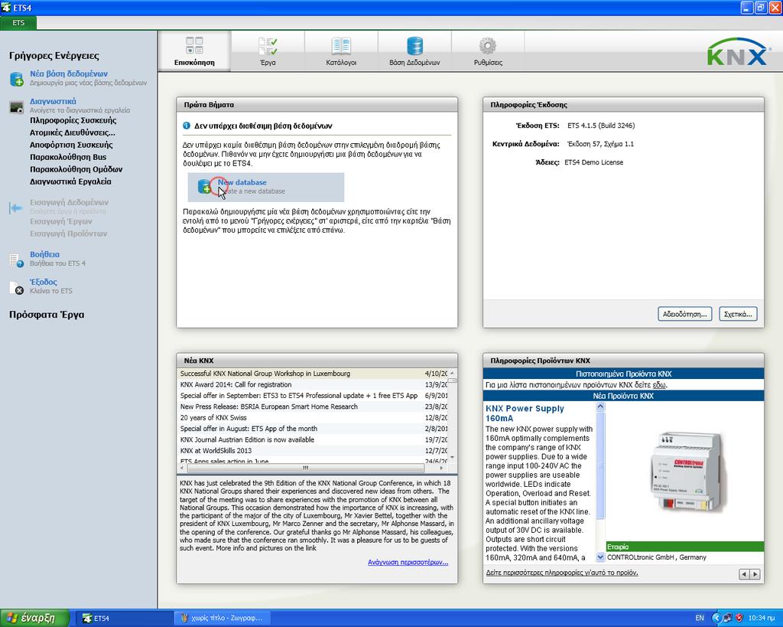Click the έναρξη Start button

pyautogui.click(x=34, y=618)
